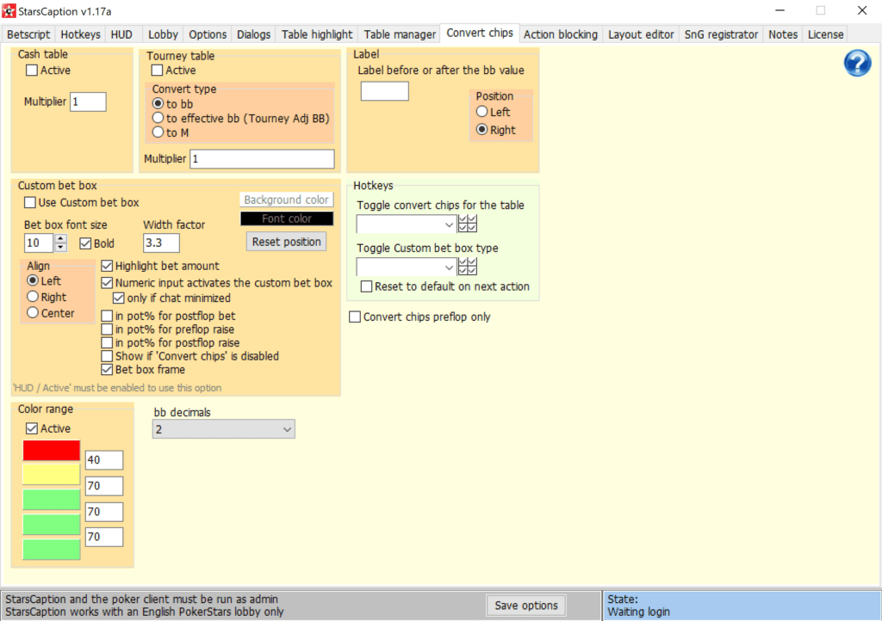Align bet box Right
The width and height of the screenshot is (882, 621).
(33, 297)
